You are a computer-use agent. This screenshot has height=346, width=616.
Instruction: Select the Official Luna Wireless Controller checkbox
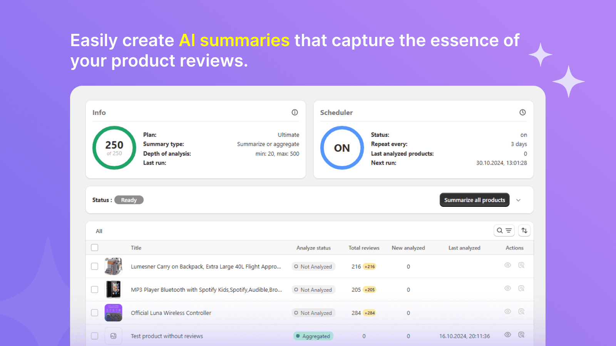click(95, 313)
